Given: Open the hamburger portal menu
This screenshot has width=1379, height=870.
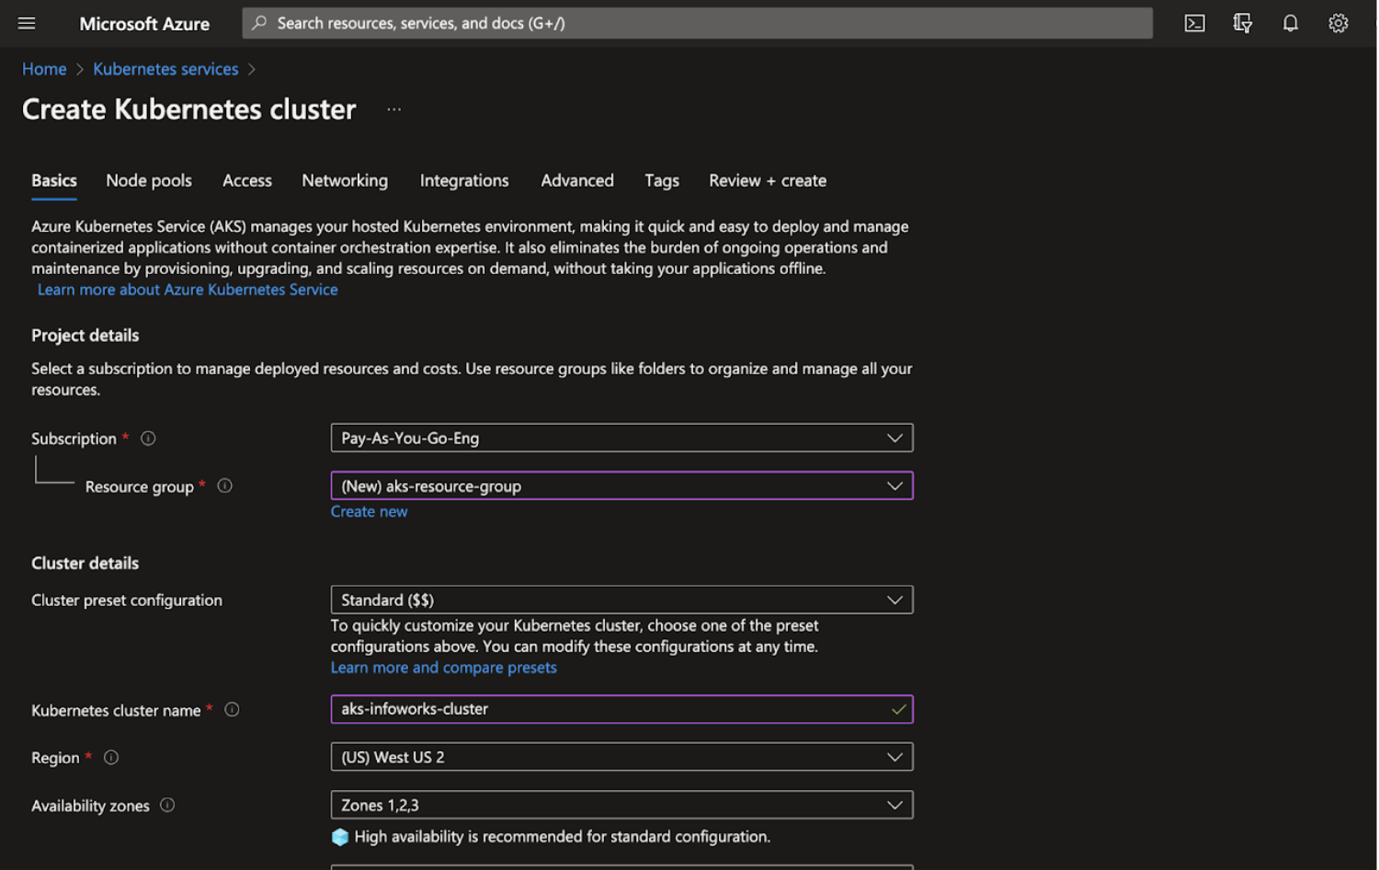Looking at the screenshot, I should (x=27, y=23).
